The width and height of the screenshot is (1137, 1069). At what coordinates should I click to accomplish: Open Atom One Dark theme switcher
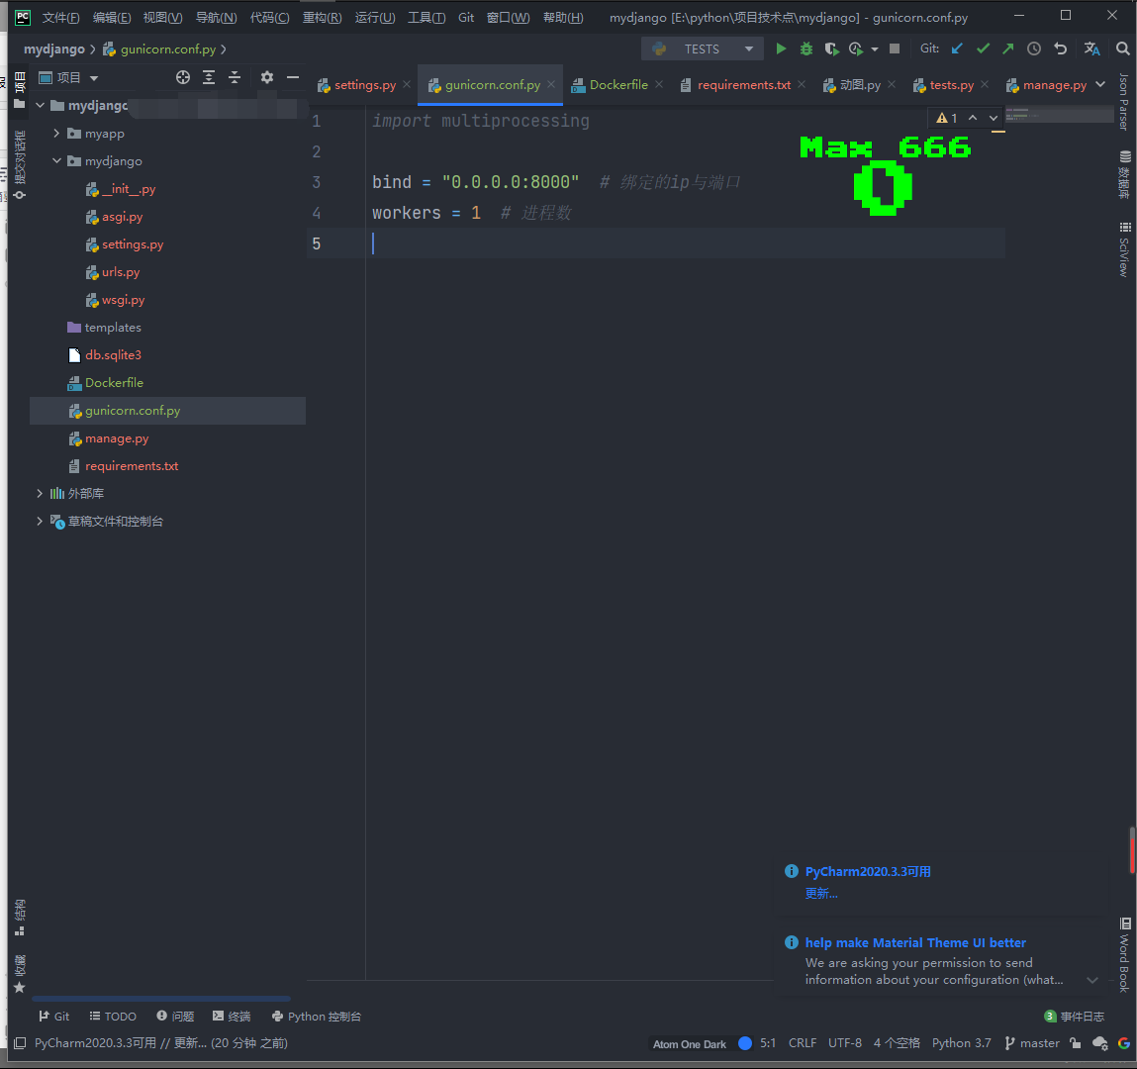click(x=689, y=1044)
